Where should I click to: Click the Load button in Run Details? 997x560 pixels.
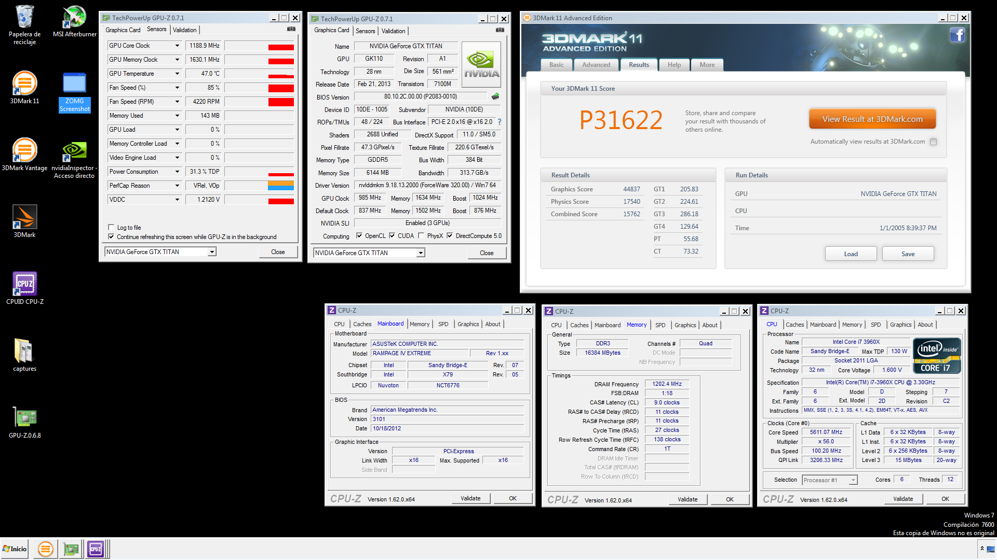pyautogui.click(x=851, y=254)
